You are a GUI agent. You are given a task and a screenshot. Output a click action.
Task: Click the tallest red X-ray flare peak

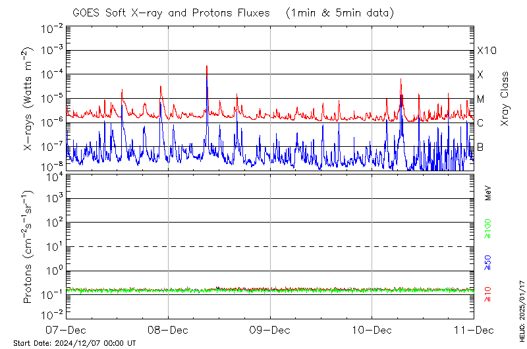[x=207, y=67]
